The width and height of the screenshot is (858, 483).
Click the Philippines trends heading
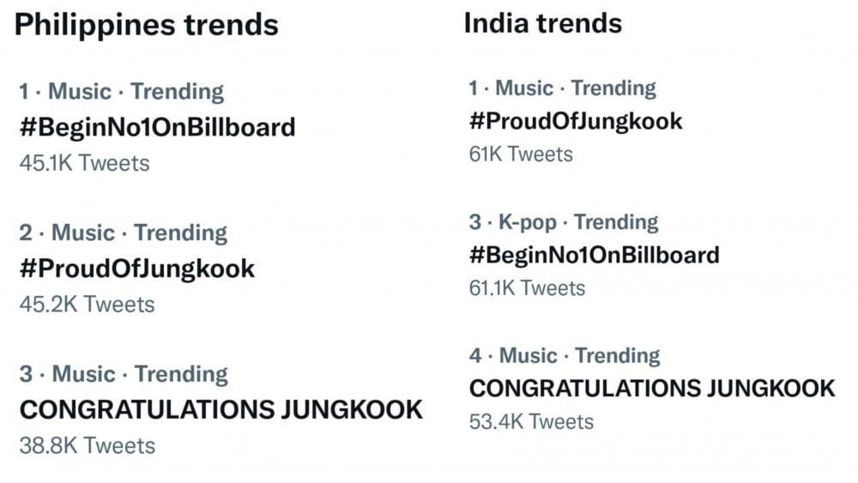(147, 24)
